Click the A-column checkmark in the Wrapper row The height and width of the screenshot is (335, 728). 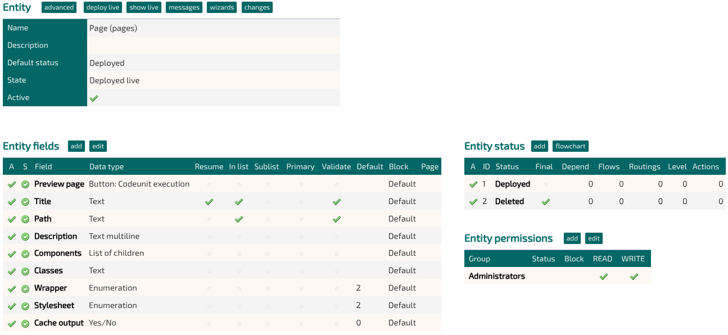[12, 289]
